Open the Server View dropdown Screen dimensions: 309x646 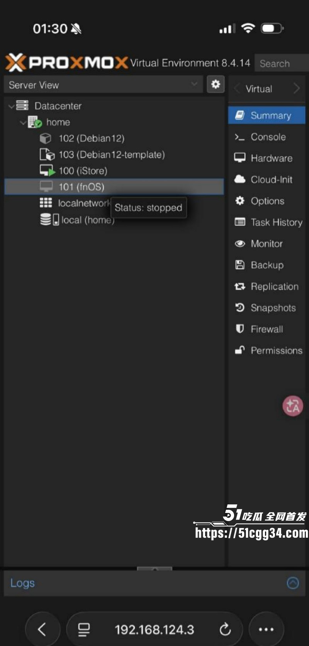pos(103,85)
